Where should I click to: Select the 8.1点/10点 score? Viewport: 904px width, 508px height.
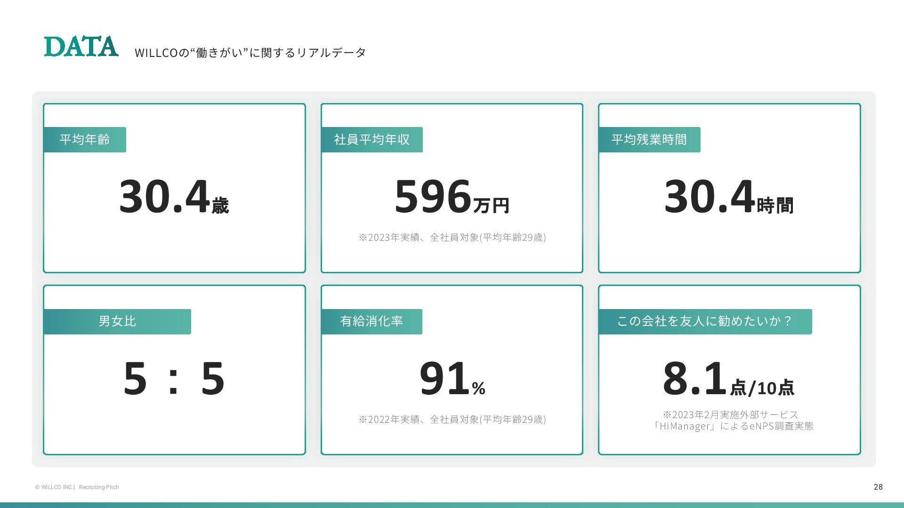(728, 379)
